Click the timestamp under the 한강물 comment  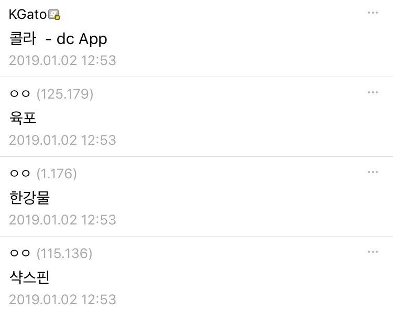63,220
